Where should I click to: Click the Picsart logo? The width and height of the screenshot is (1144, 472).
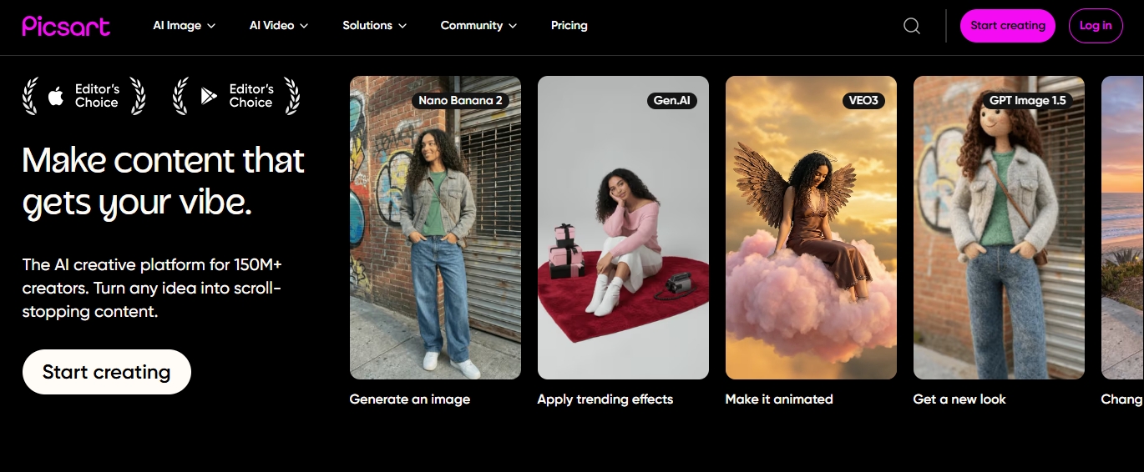[66, 26]
